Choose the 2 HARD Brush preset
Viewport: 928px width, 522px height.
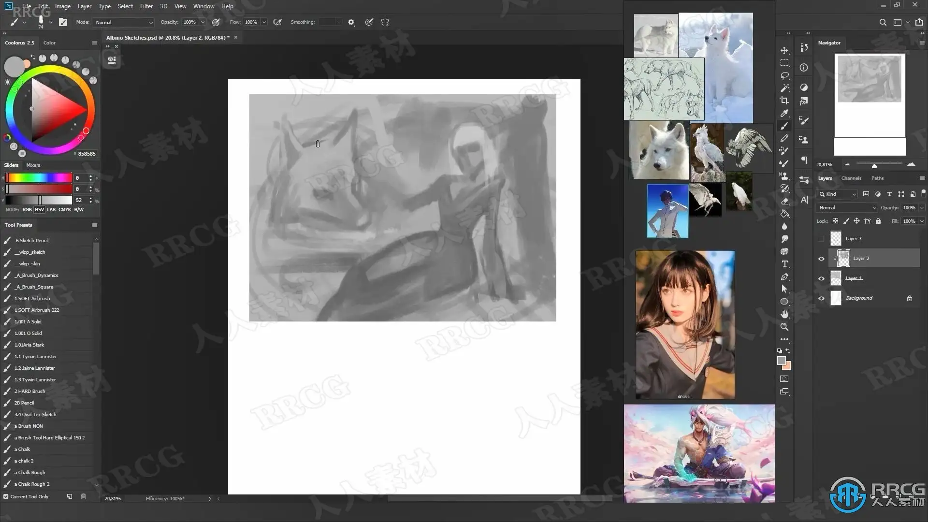pos(29,391)
